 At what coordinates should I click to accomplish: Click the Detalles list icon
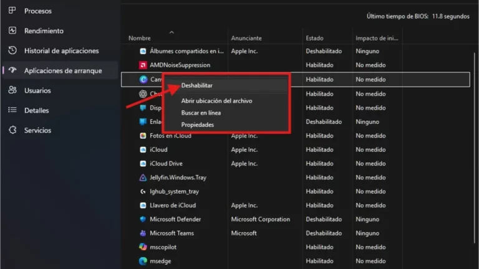pos(12,110)
